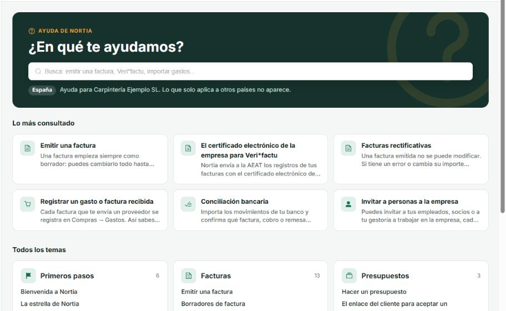Click the article count 6 on Primeros pasos

(x=158, y=275)
